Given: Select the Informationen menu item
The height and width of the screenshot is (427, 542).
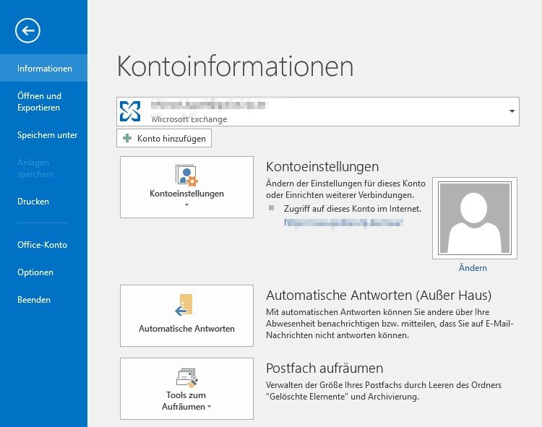Looking at the screenshot, I should click(45, 69).
